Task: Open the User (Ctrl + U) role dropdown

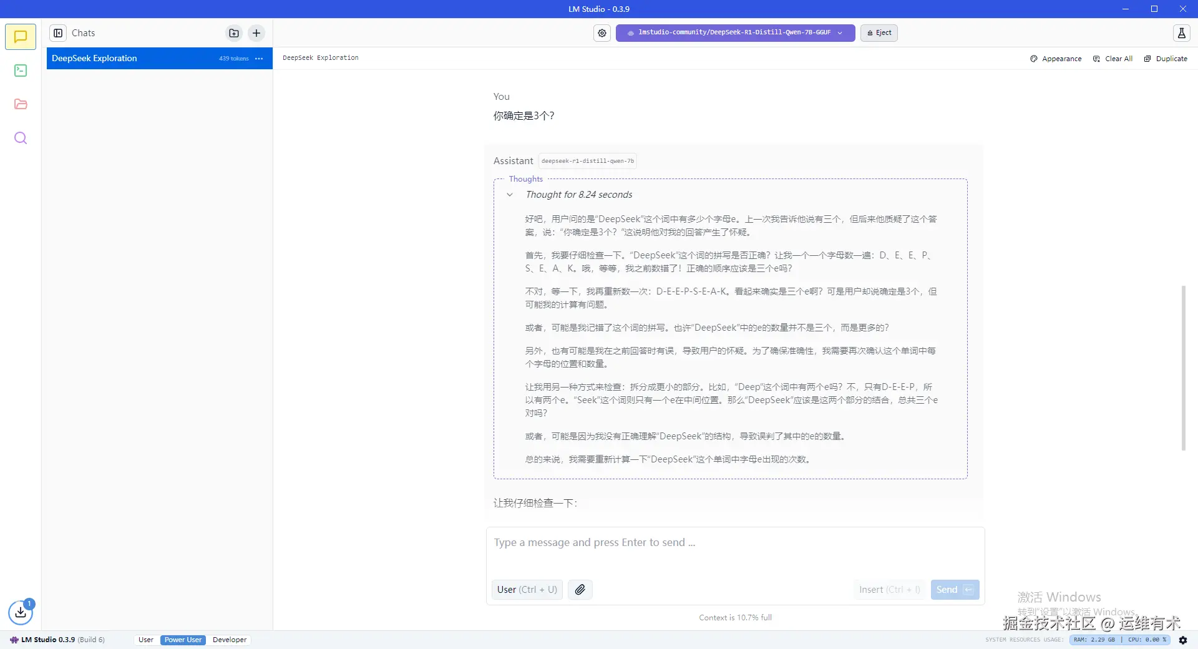Action: click(x=526, y=589)
